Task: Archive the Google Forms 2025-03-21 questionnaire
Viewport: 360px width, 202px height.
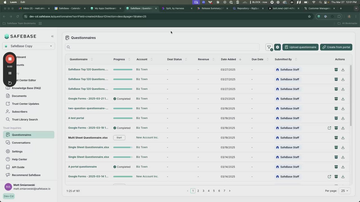Action: tap(336, 99)
